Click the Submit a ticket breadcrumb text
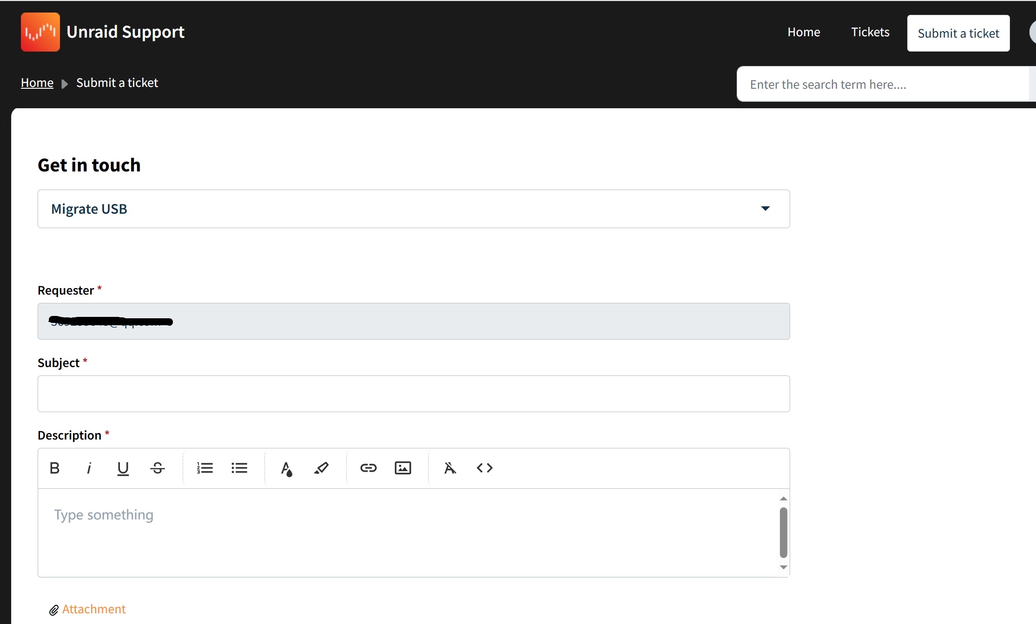Viewport: 1036px width, 624px height. [x=117, y=83]
